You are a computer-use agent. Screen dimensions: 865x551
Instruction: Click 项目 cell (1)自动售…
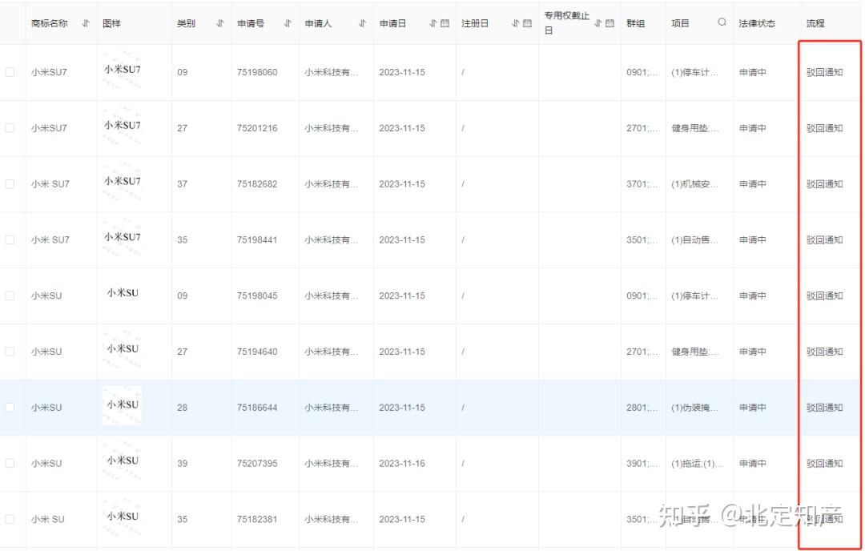[x=695, y=240]
